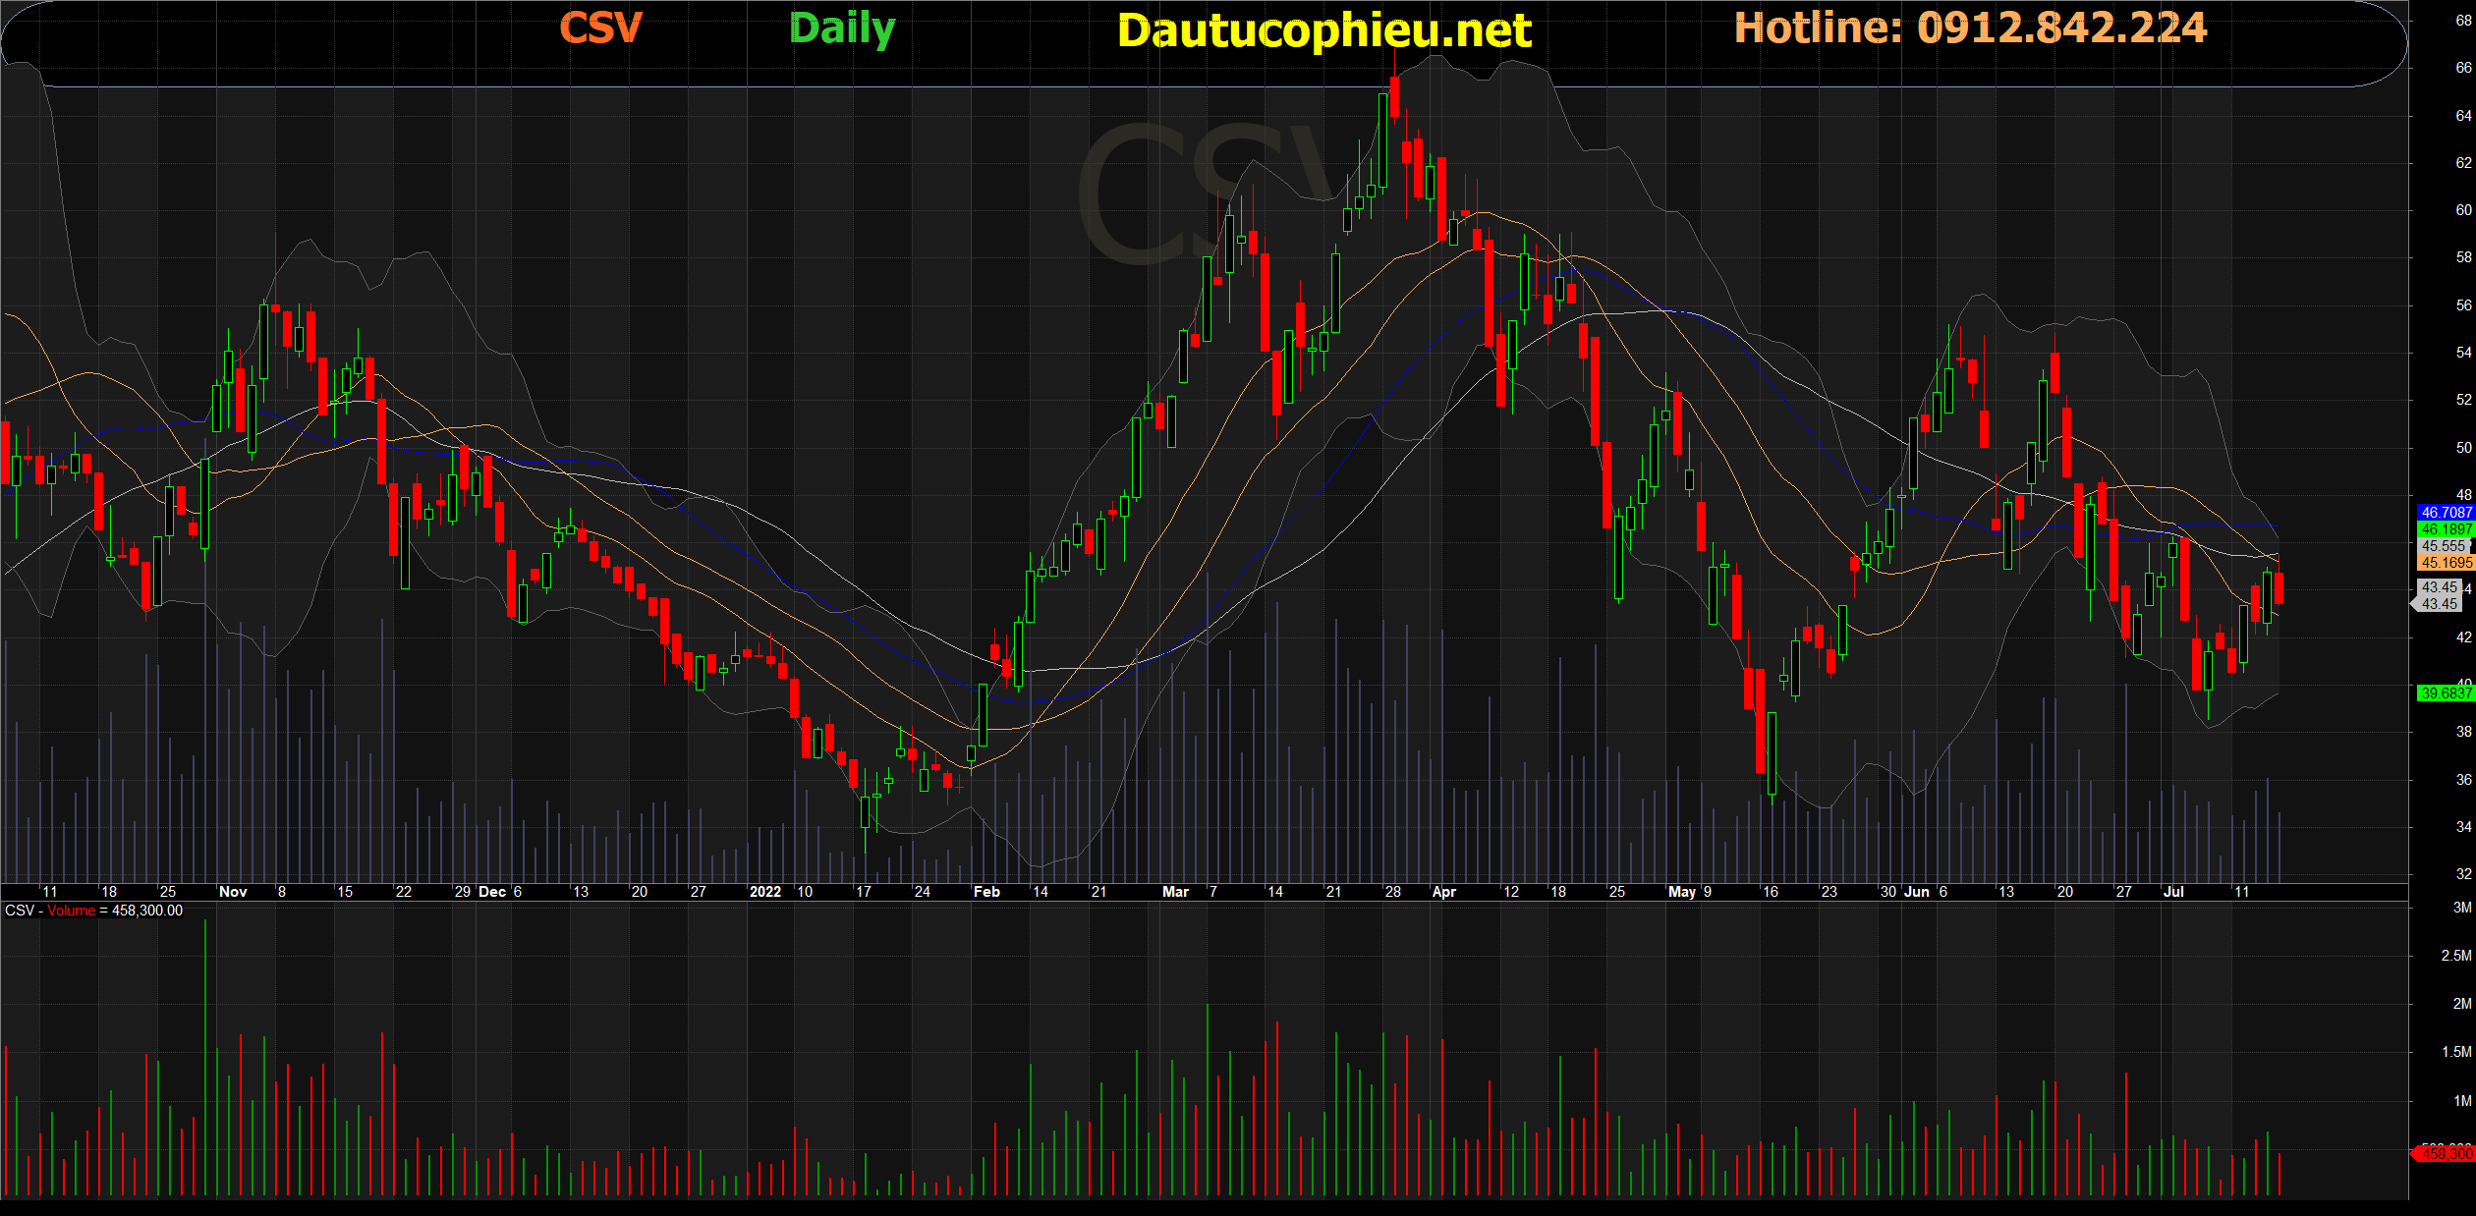The height and width of the screenshot is (1216, 2476).
Task: Click the 38 price axis label
Action: 2463,732
